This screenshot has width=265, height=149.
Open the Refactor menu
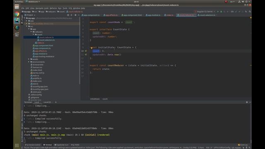[x=53, y=8]
